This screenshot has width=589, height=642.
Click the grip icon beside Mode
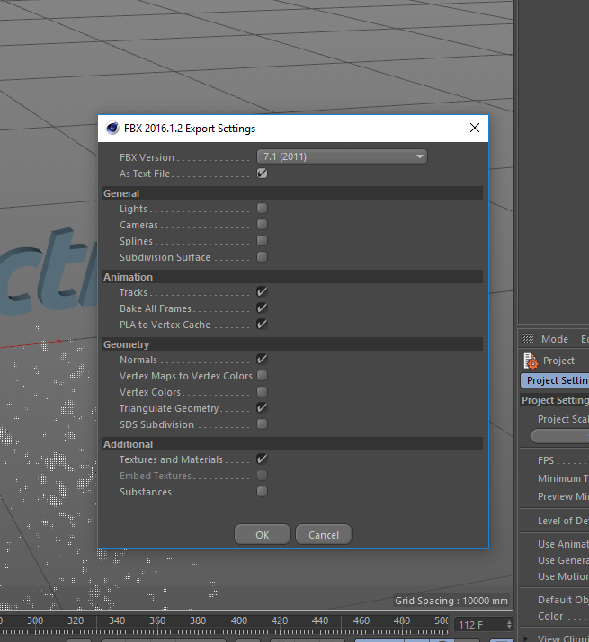528,339
